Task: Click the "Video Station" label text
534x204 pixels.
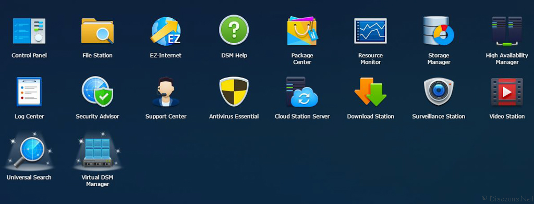Action: tap(507, 116)
